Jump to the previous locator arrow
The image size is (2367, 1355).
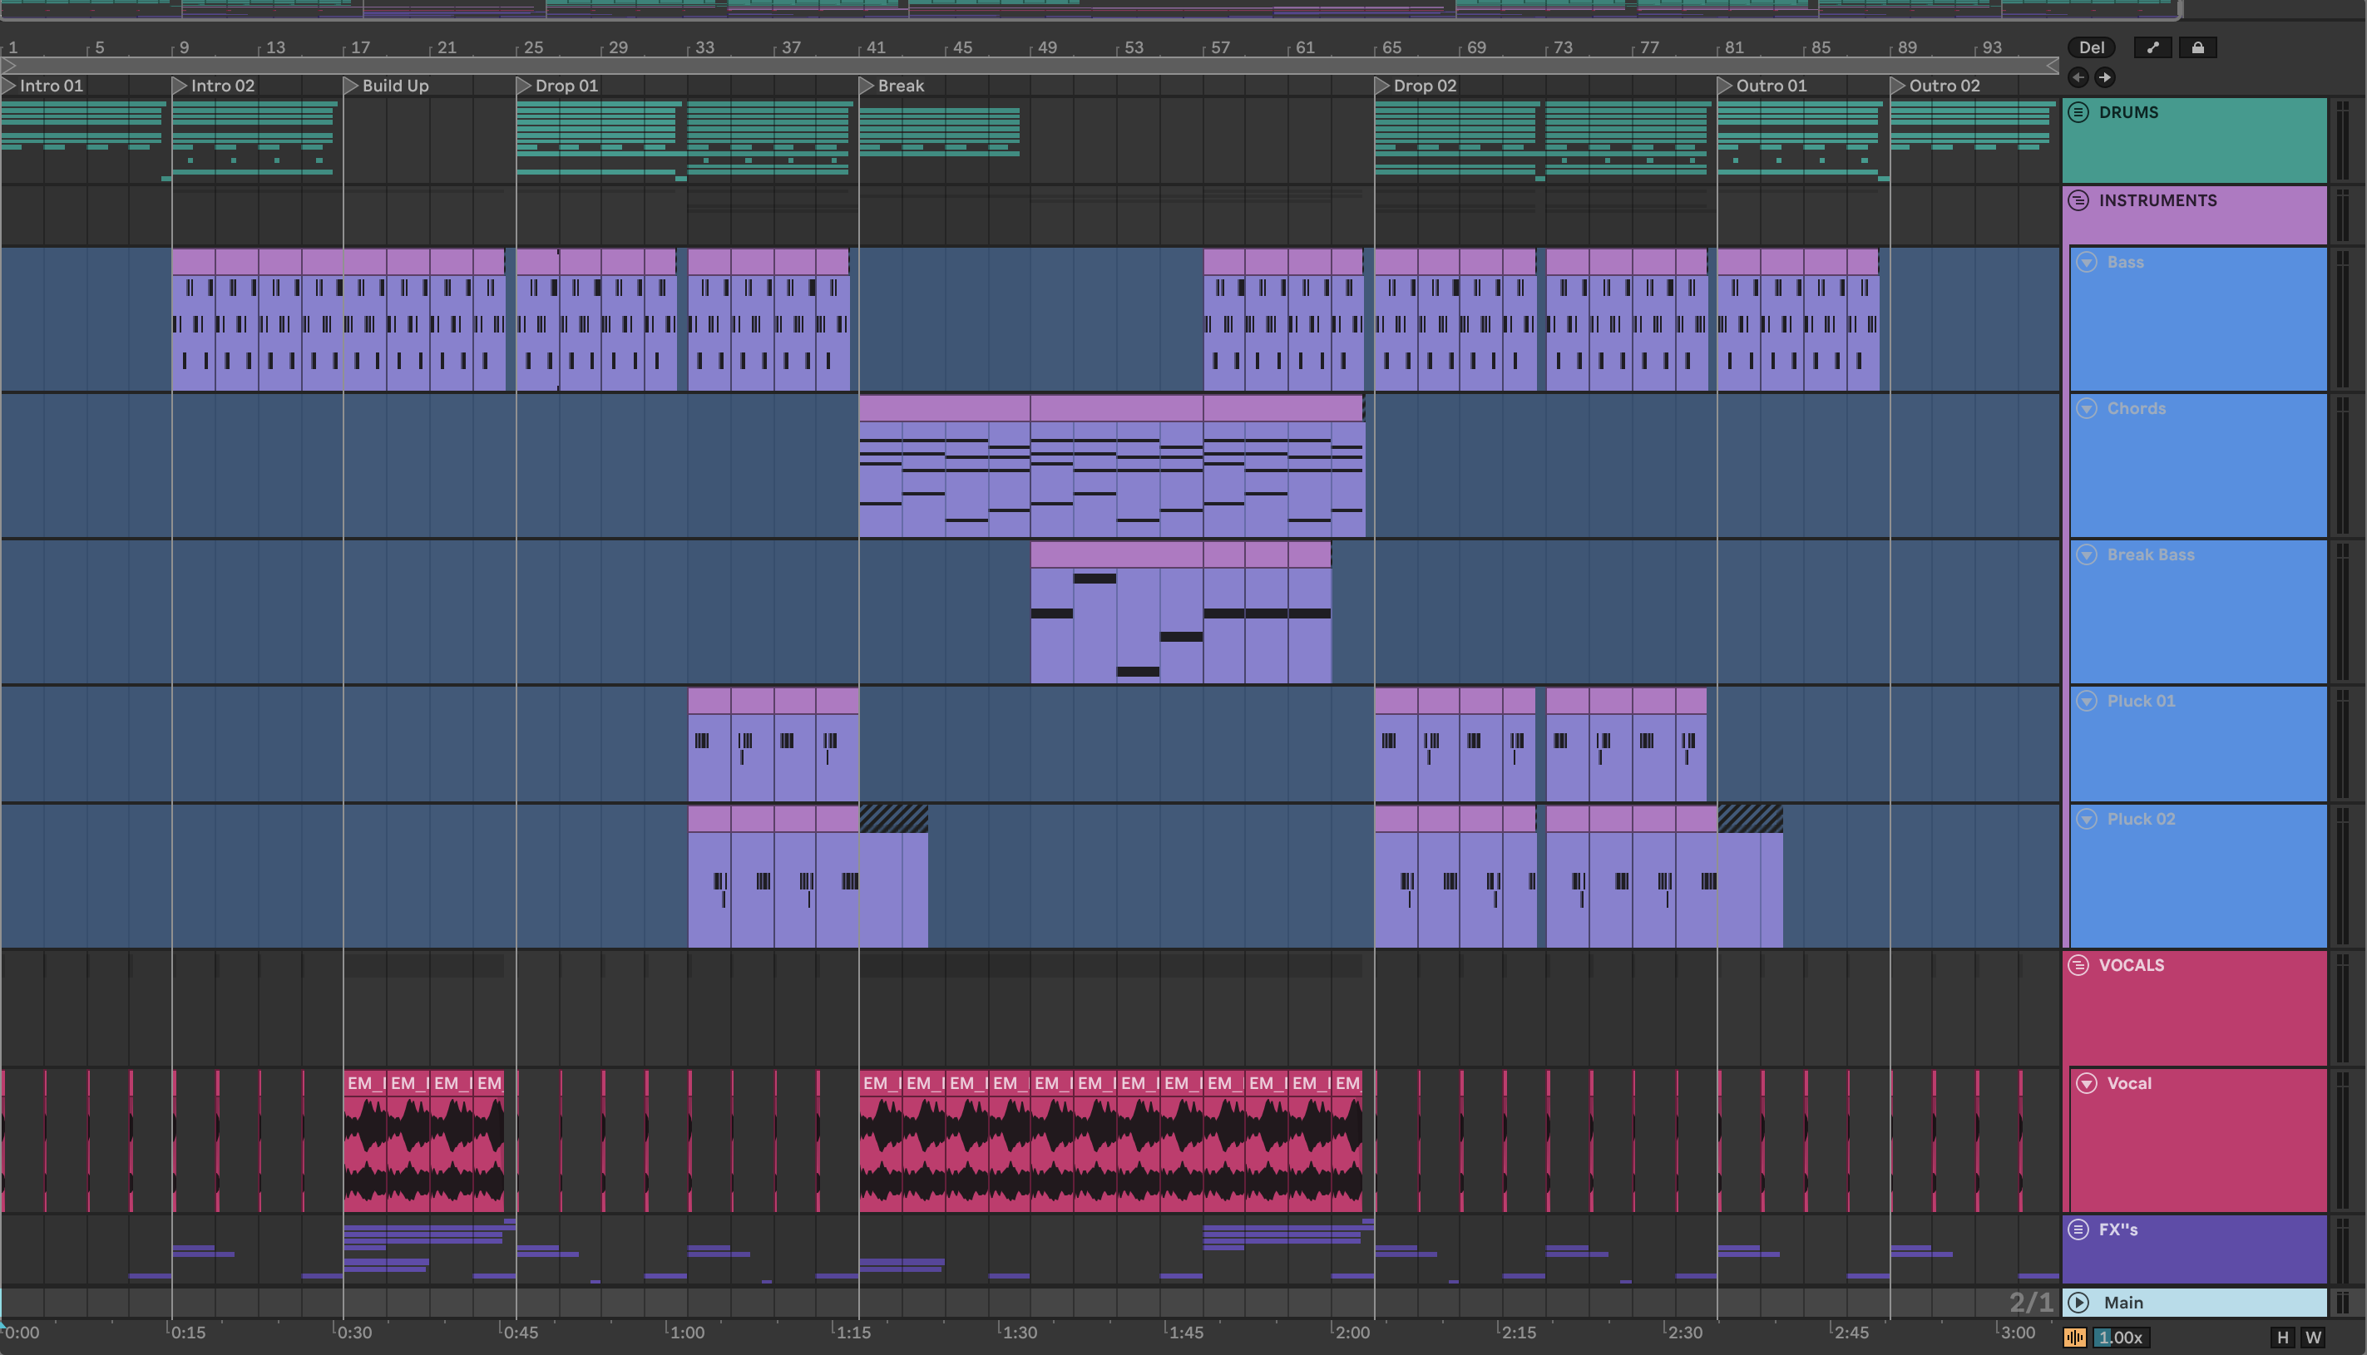(x=2078, y=77)
